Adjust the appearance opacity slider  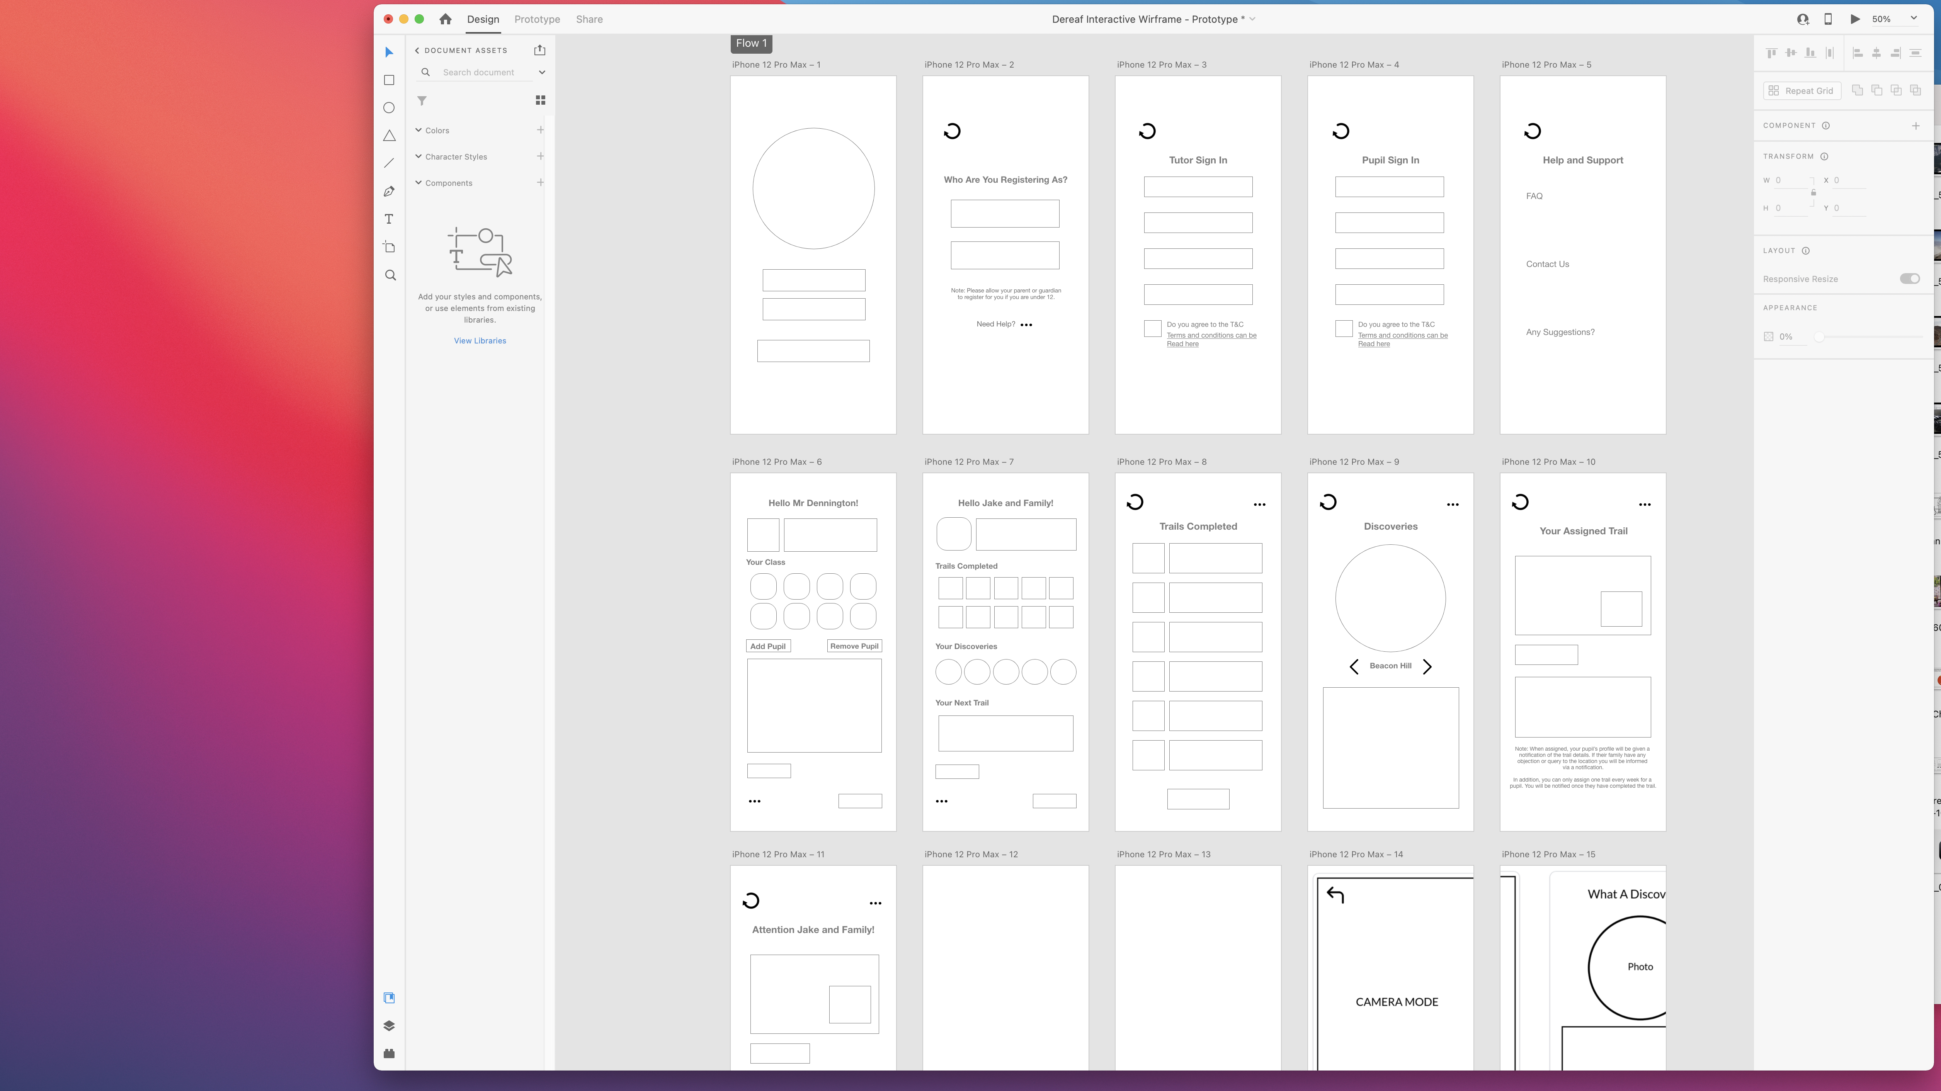click(x=1819, y=337)
